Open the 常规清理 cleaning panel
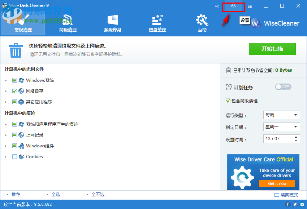This screenshot has width=307, height=209. [x=23, y=22]
